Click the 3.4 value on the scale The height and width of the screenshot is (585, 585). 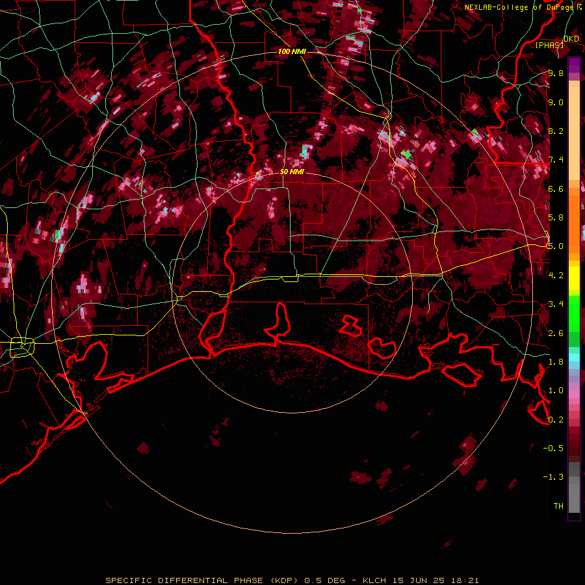point(556,304)
